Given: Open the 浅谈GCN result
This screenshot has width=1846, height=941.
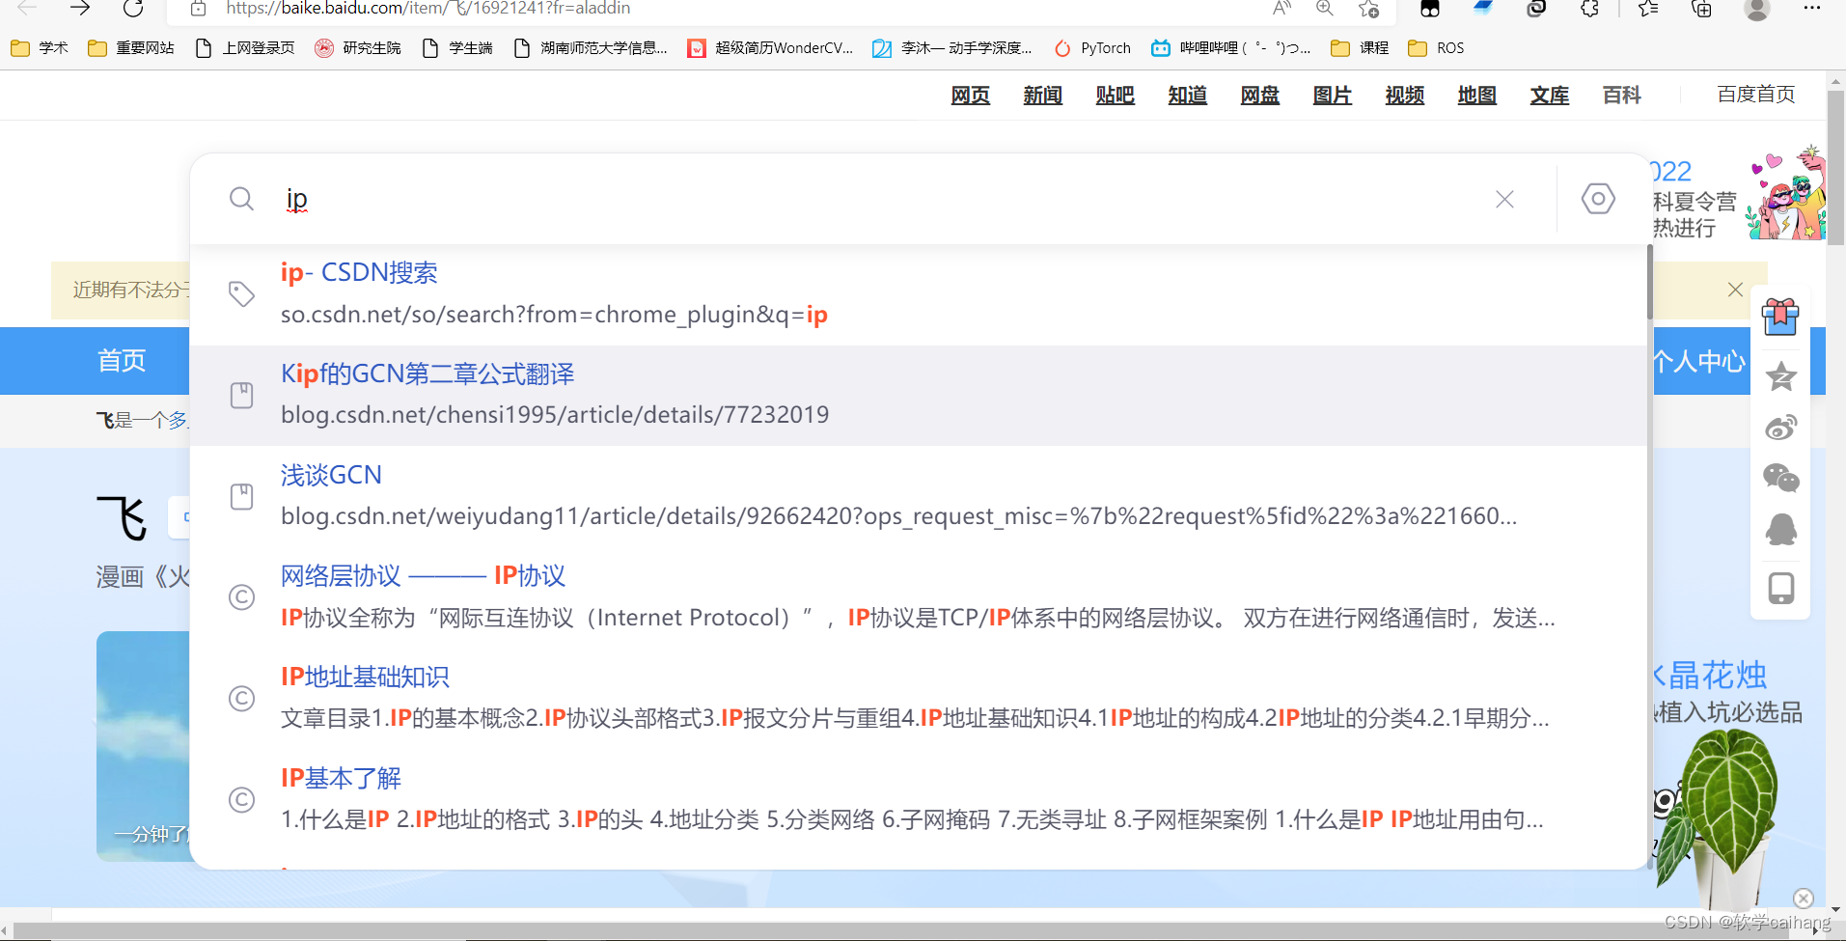Looking at the screenshot, I should 331,475.
